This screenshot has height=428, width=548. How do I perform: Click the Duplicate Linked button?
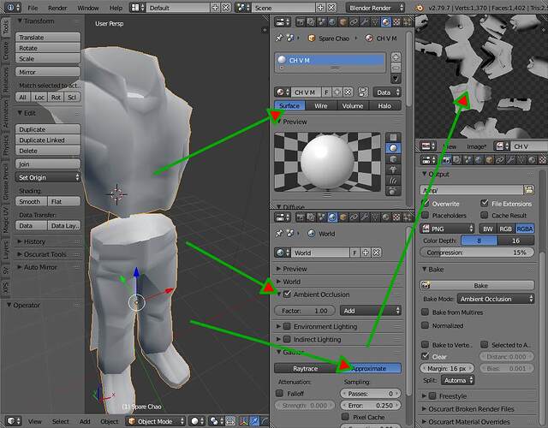(x=48, y=140)
